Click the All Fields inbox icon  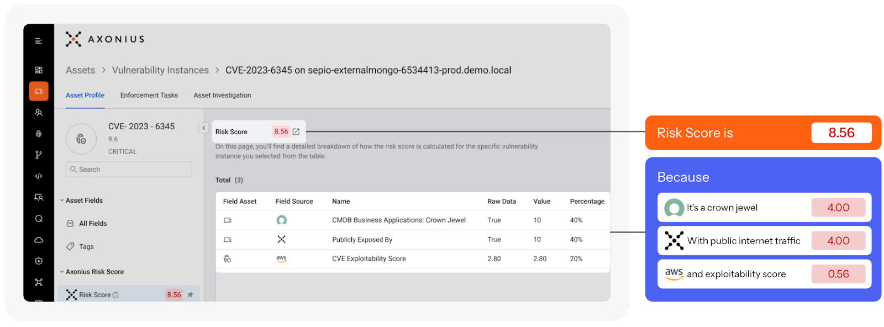pyautogui.click(x=70, y=223)
